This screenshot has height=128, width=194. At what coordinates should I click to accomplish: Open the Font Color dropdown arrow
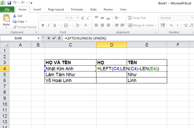point(89,25)
